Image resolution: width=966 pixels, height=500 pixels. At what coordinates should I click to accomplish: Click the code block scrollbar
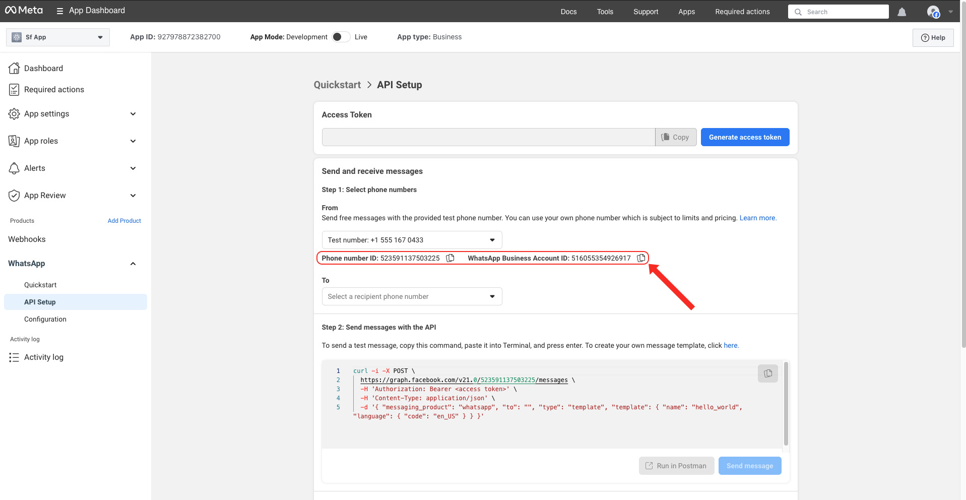click(x=786, y=403)
